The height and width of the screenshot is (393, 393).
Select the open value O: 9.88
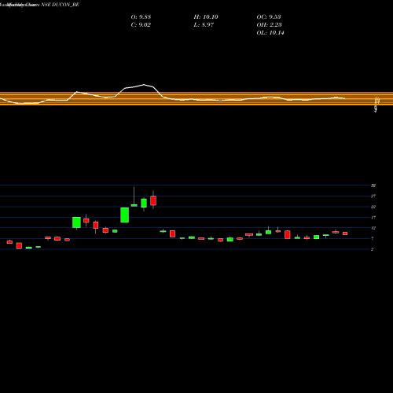pyautogui.click(x=141, y=17)
